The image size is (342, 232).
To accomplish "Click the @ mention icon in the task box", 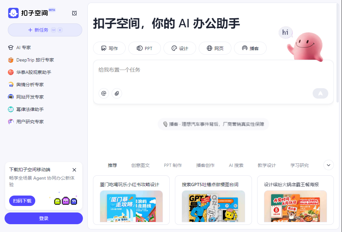I will click(104, 93).
